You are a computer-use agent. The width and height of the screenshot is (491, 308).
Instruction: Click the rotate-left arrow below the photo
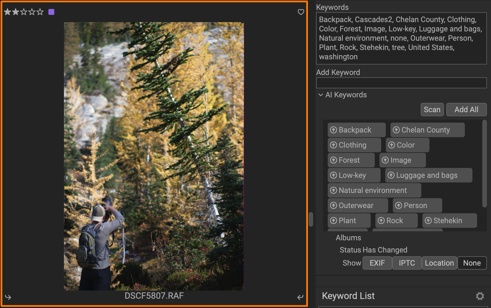pyautogui.click(x=8, y=297)
